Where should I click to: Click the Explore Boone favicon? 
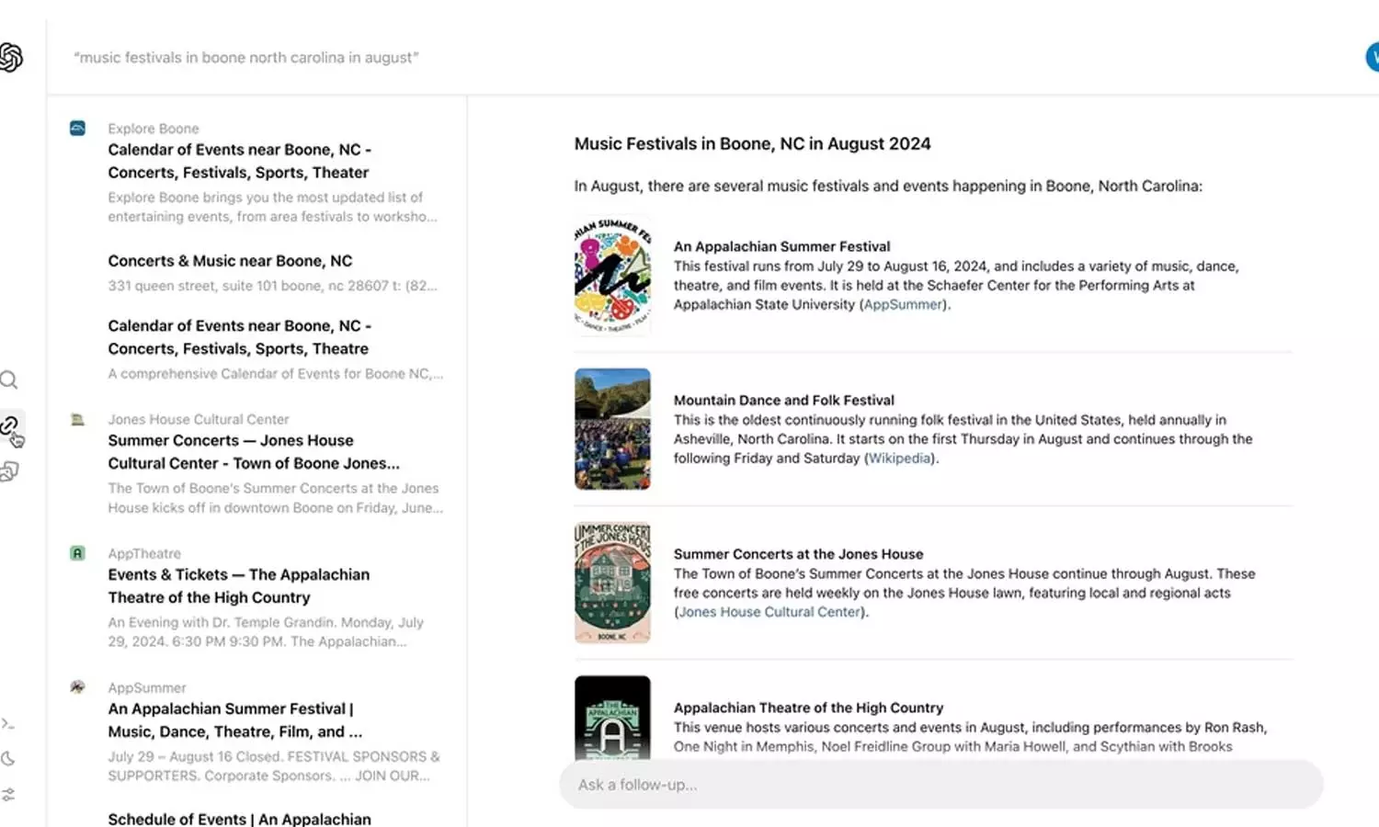pyautogui.click(x=78, y=129)
